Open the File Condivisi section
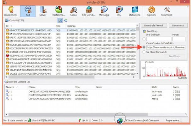Image resolution: width=192 pixels, height=126 pixels. 89,11
